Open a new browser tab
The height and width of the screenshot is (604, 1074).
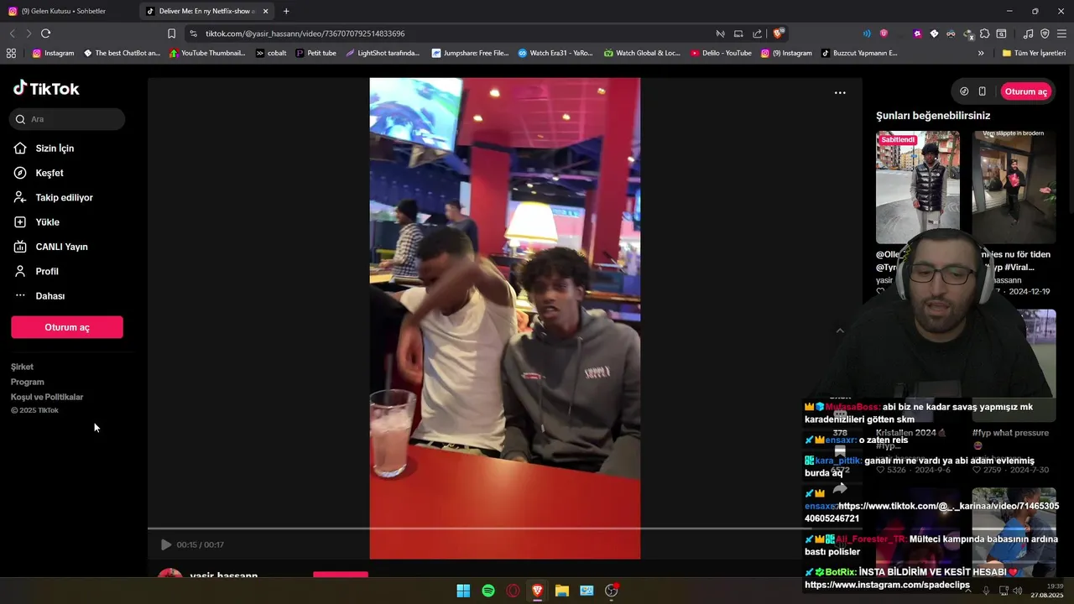click(286, 11)
